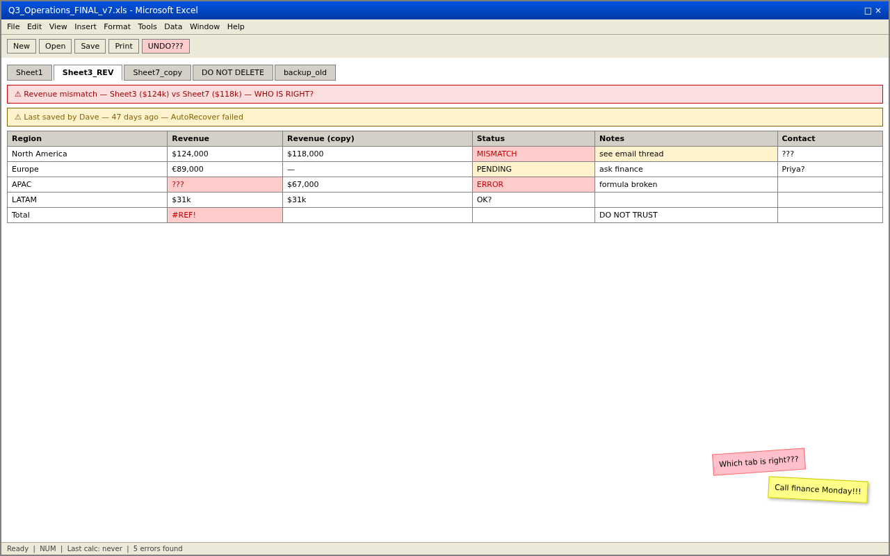Image resolution: width=890 pixels, height=556 pixels.
Task: Select the #REF! error cell
Action: click(225, 215)
